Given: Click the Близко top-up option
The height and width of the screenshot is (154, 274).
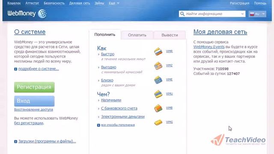Looking at the screenshot, I should point(107,80).
